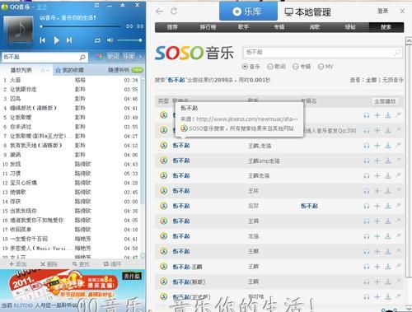Open the 推荐 navigation item
The height and width of the screenshot is (312, 412).
172,27
